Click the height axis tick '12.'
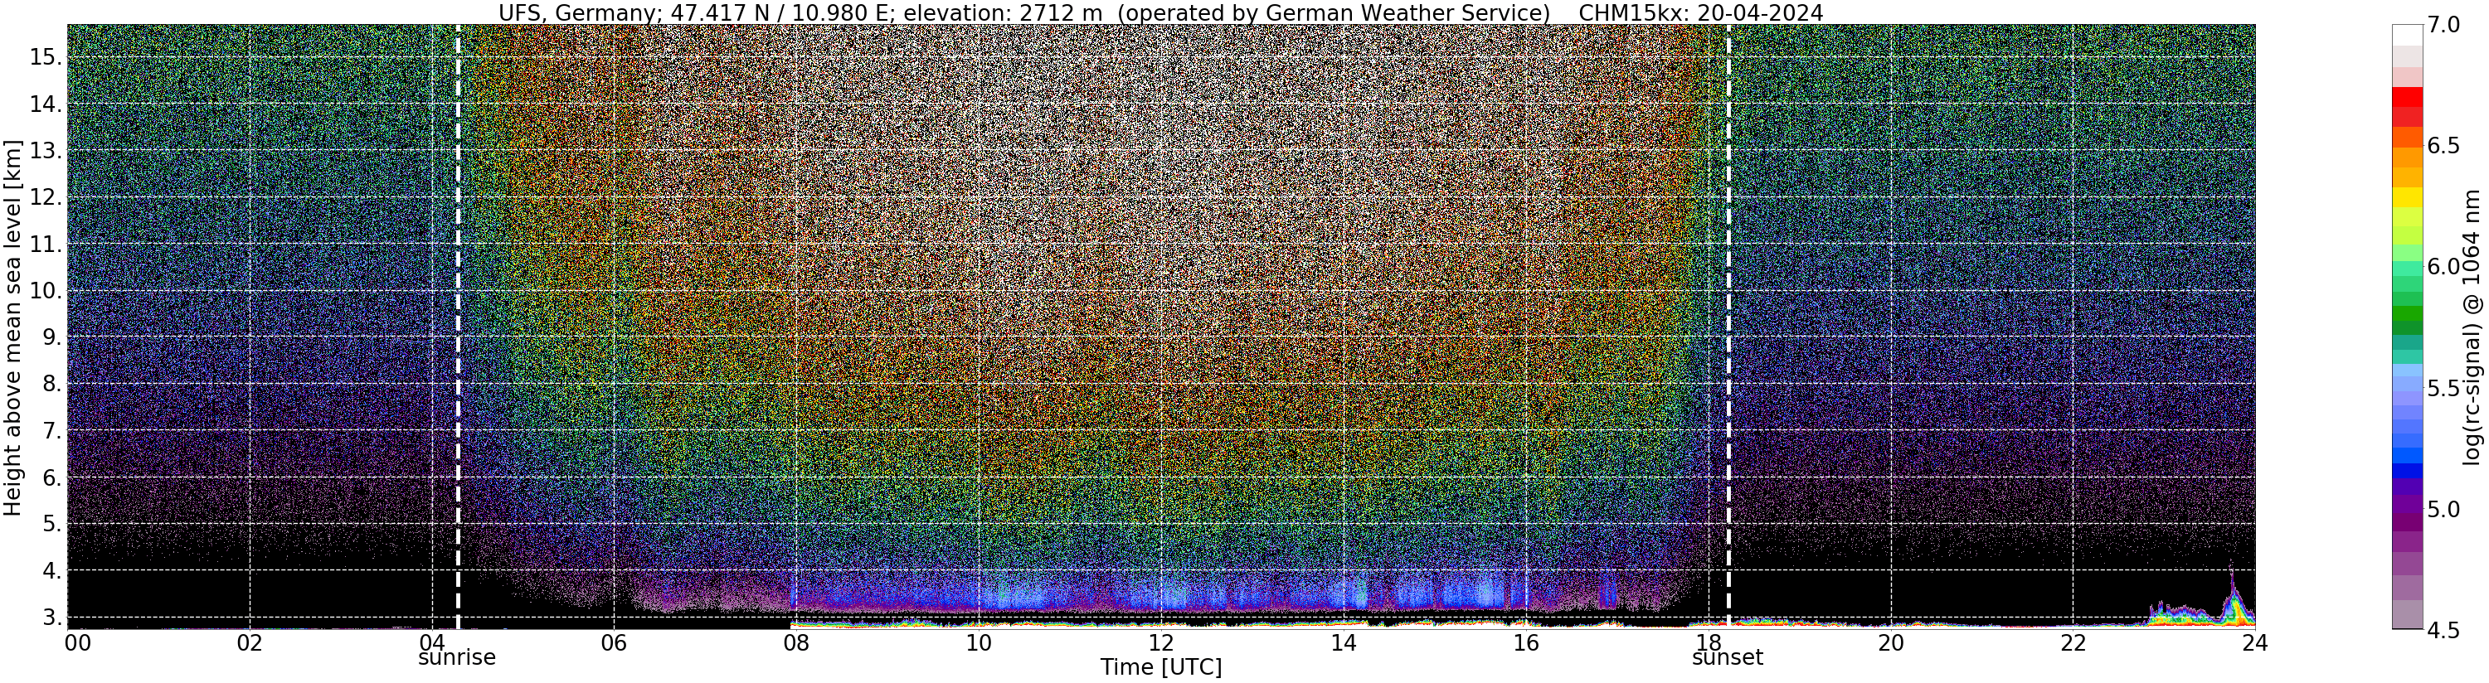 [46, 197]
